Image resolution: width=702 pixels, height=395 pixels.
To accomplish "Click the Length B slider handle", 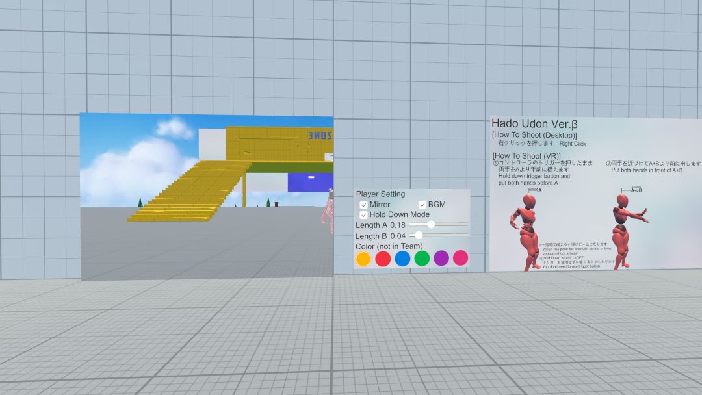I will [419, 235].
